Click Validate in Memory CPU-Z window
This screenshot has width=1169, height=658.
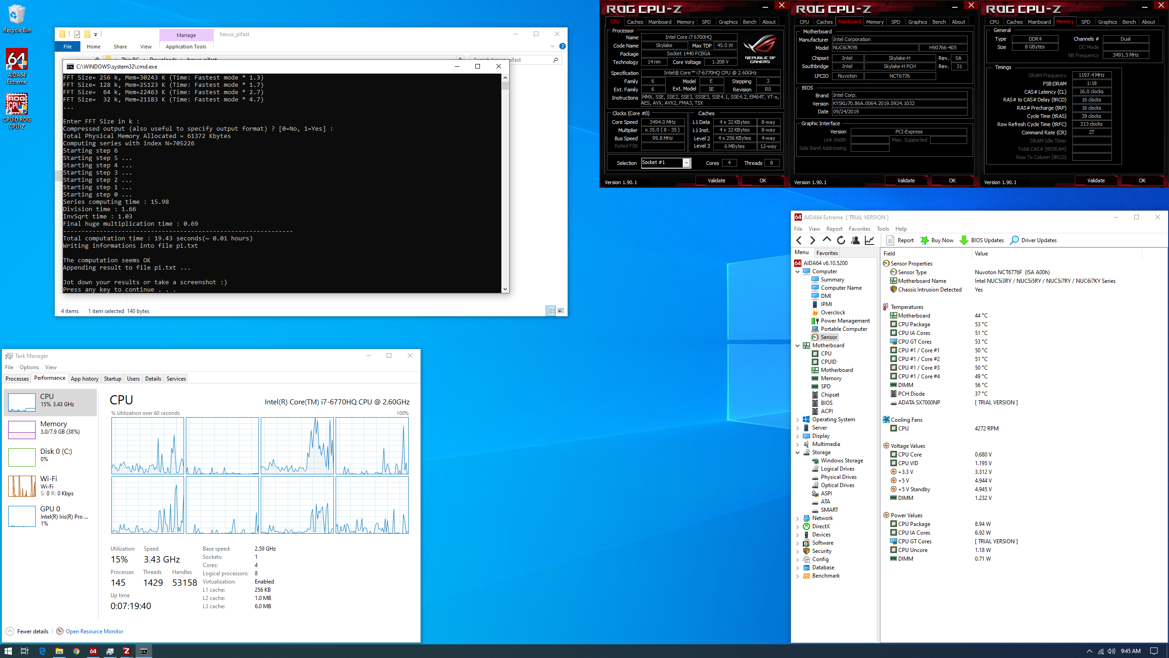pos(1096,180)
